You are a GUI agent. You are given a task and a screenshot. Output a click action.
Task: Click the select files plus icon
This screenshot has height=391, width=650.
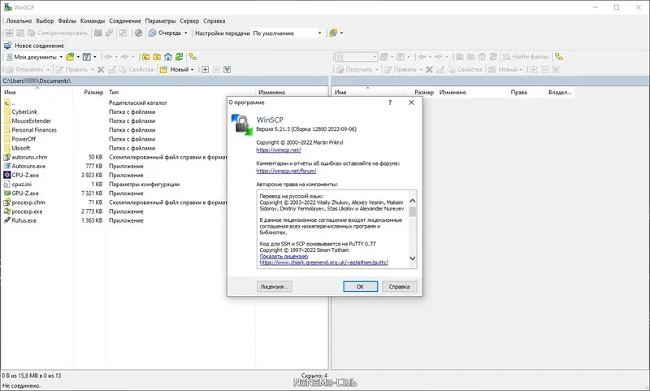pyautogui.click(x=206, y=70)
